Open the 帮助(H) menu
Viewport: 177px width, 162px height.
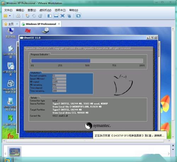[x=74, y=10]
